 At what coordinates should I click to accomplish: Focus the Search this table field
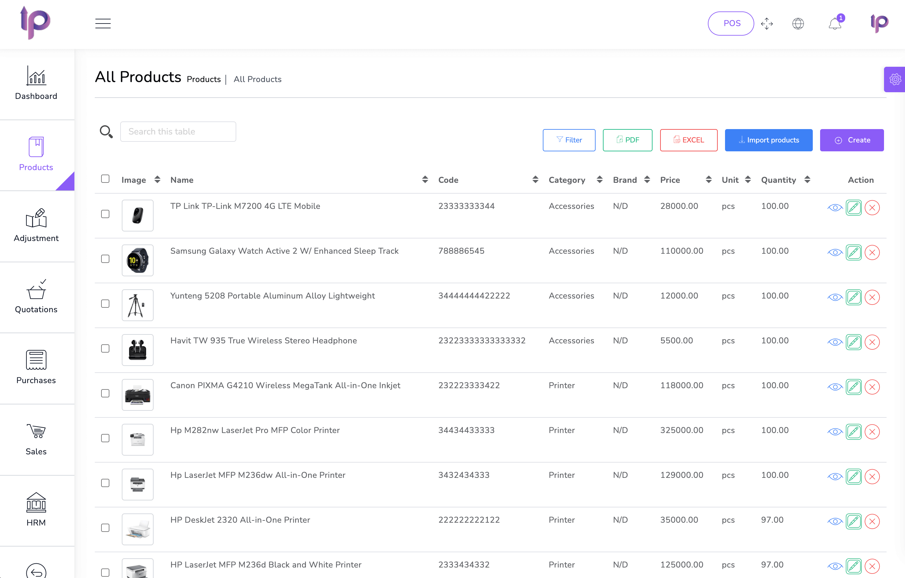[178, 132]
